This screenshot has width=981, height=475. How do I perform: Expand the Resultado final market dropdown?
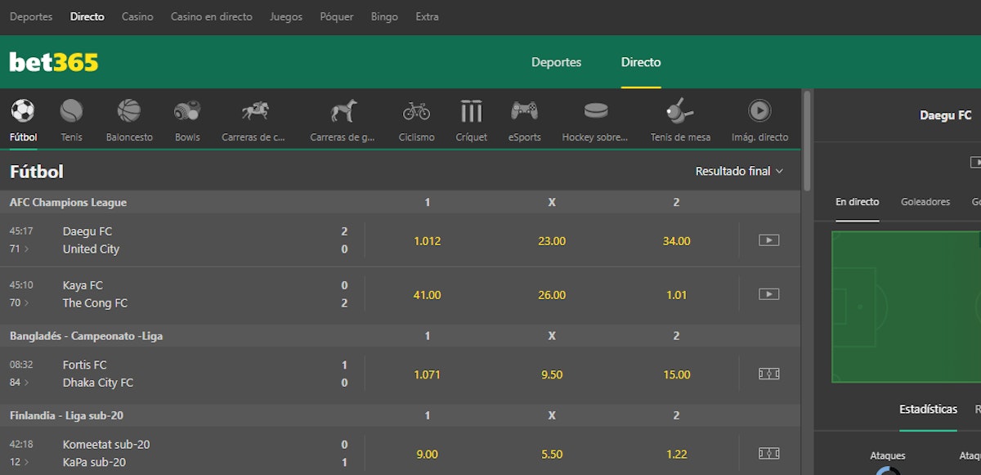739,172
